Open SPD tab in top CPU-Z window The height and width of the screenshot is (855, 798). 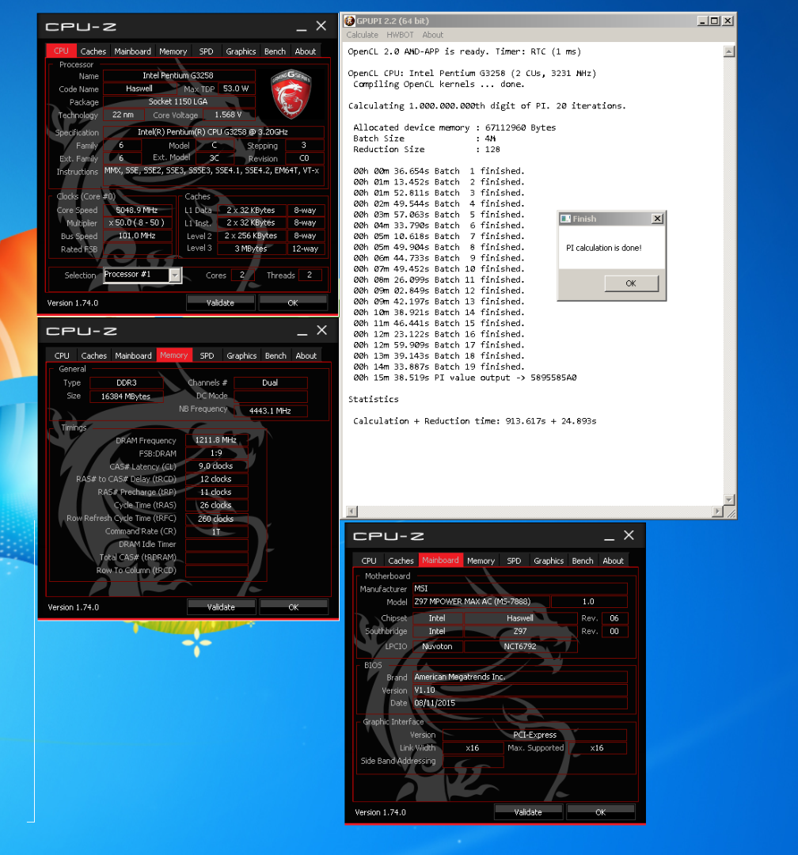coord(206,51)
